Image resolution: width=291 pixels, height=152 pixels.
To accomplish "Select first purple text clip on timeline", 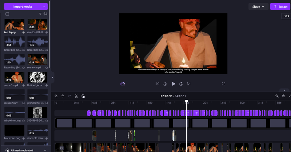I will point(89,113).
